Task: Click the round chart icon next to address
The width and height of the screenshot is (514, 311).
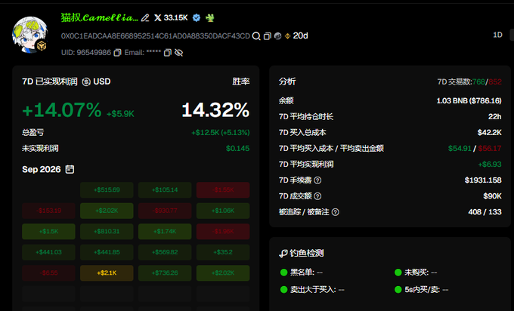Action: coord(277,36)
